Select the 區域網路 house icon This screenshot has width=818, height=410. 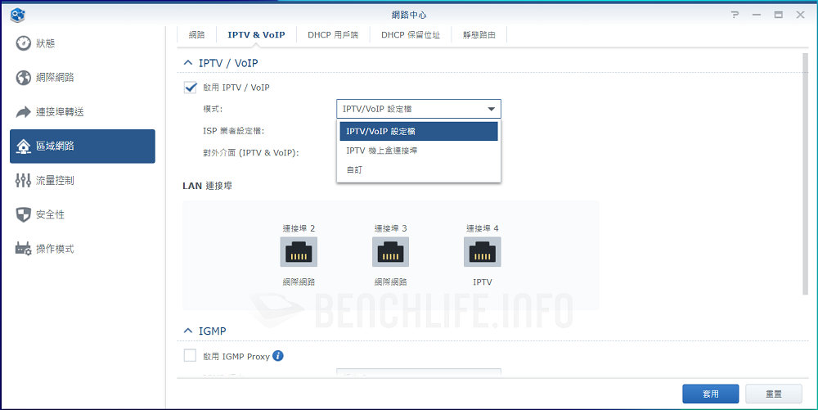tap(24, 146)
